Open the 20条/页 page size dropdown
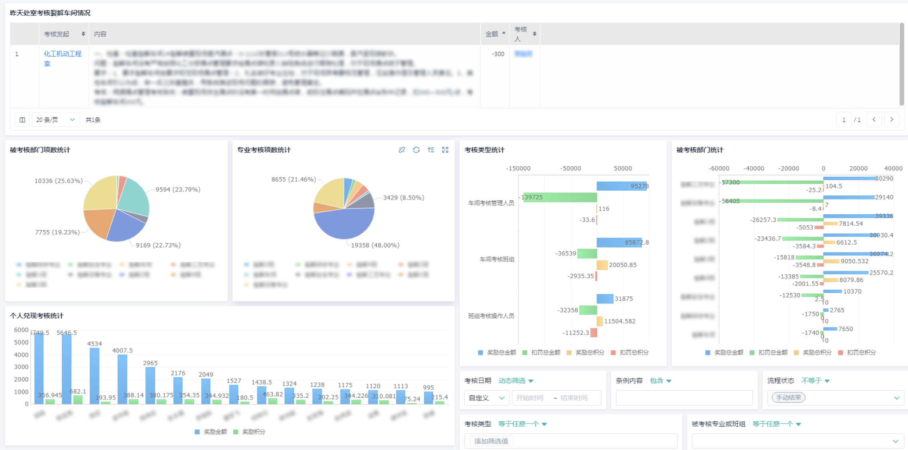This screenshot has height=450, width=908. pyautogui.click(x=55, y=120)
